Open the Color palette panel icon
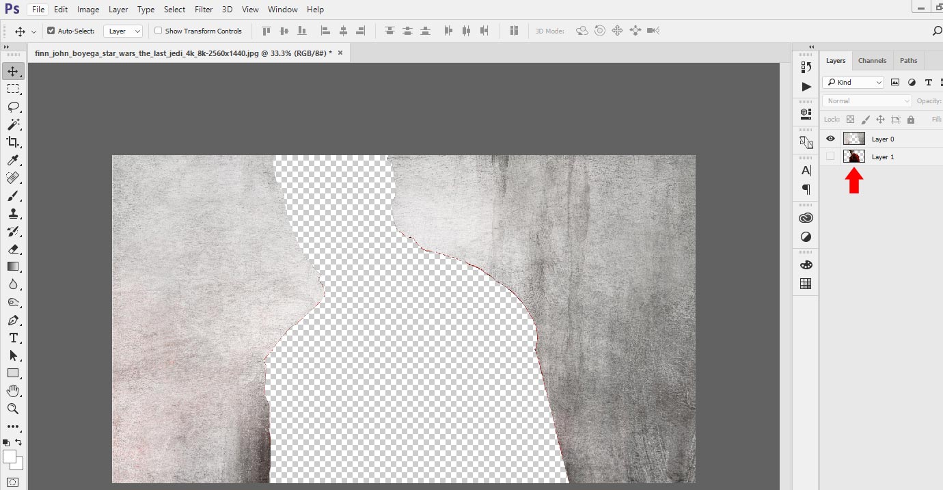The height and width of the screenshot is (490, 943). 806,265
